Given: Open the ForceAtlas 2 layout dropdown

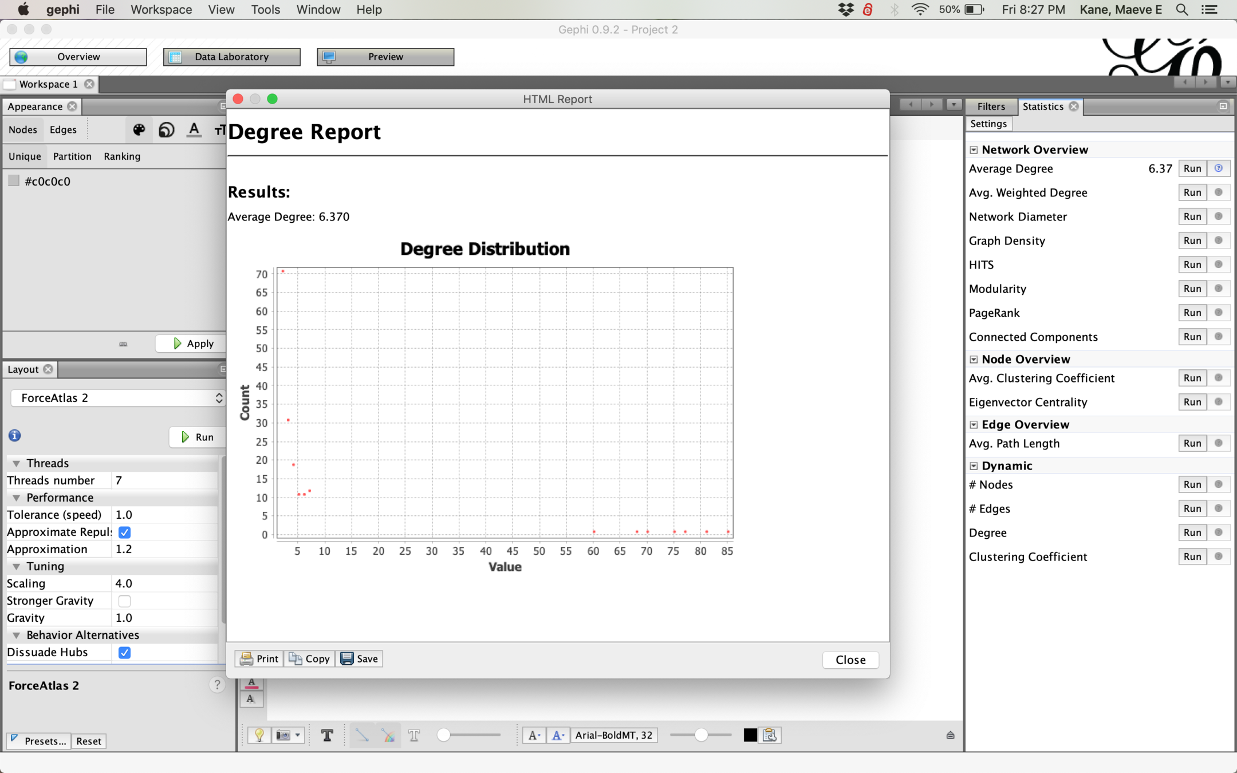Looking at the screenshot, I should coord(117,398).
